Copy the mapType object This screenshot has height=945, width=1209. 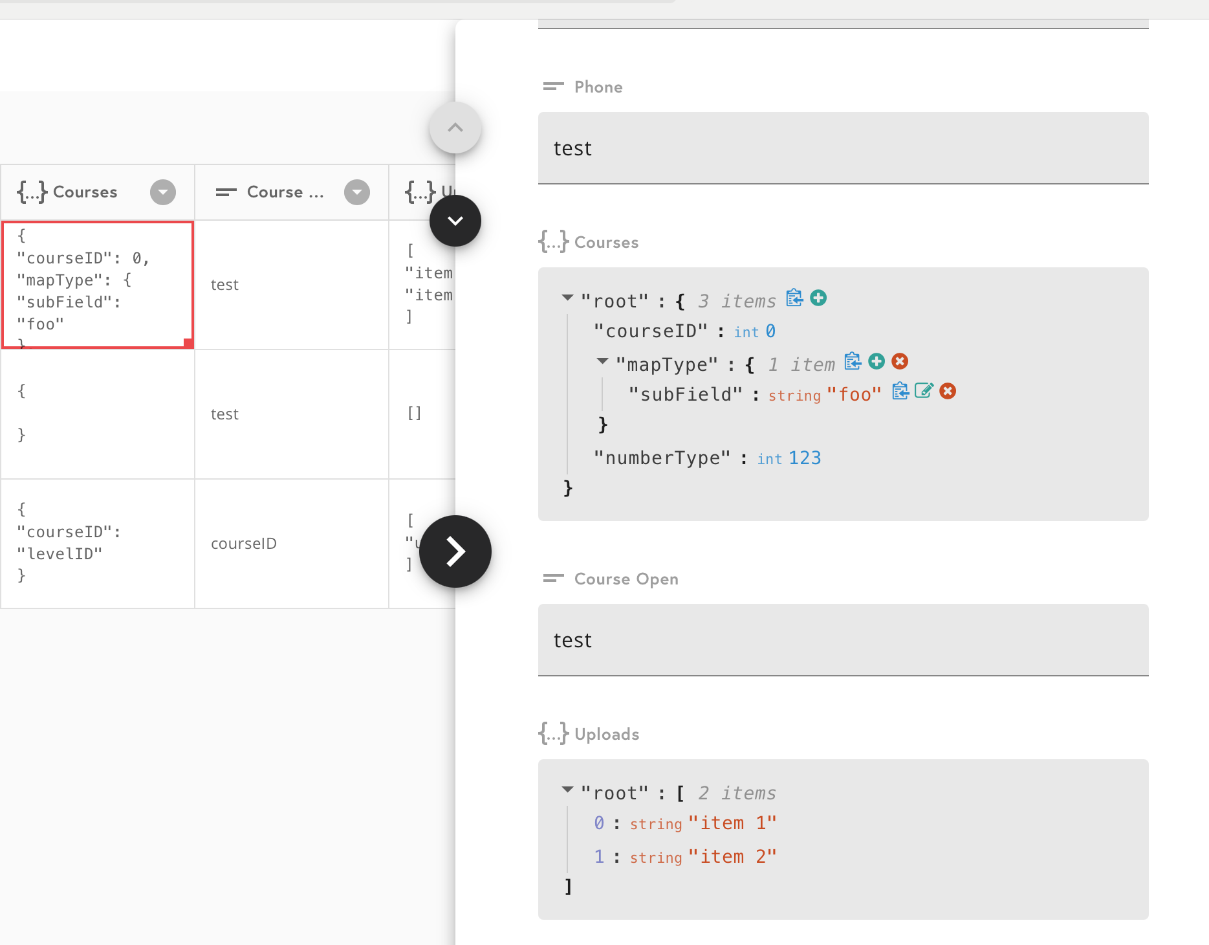click(852, 361)
